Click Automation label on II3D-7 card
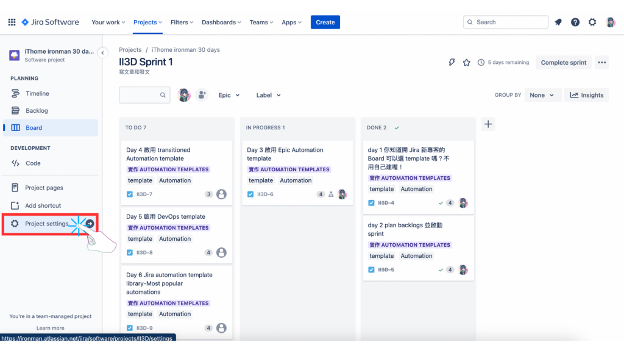This screenshot has width=624, height=351. [175, 180]
